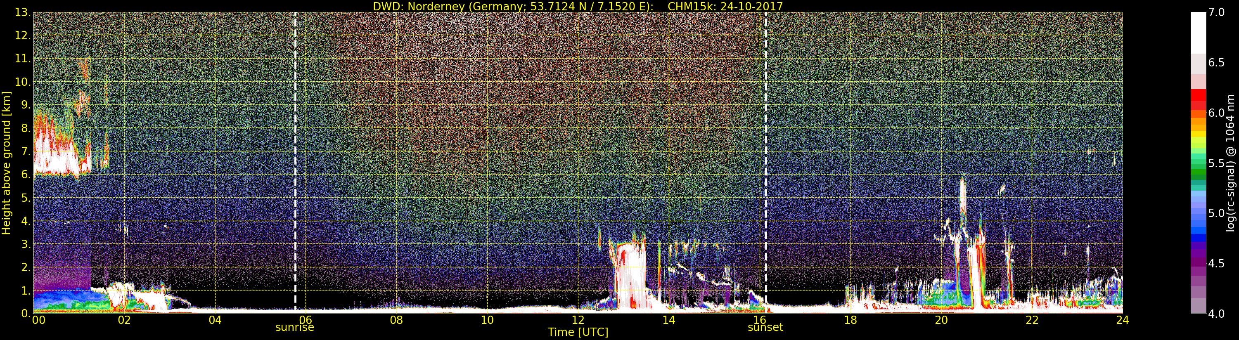Image resolution: width=1239 pixels, height=340 pixels.
Task: Click the "Height above ground [km]" axis label
Action: coord(6,163)
